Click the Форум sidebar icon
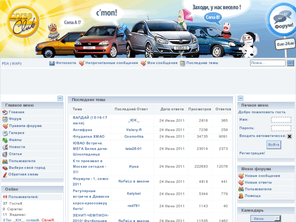 pyautogui.click(x=5, y=119)
